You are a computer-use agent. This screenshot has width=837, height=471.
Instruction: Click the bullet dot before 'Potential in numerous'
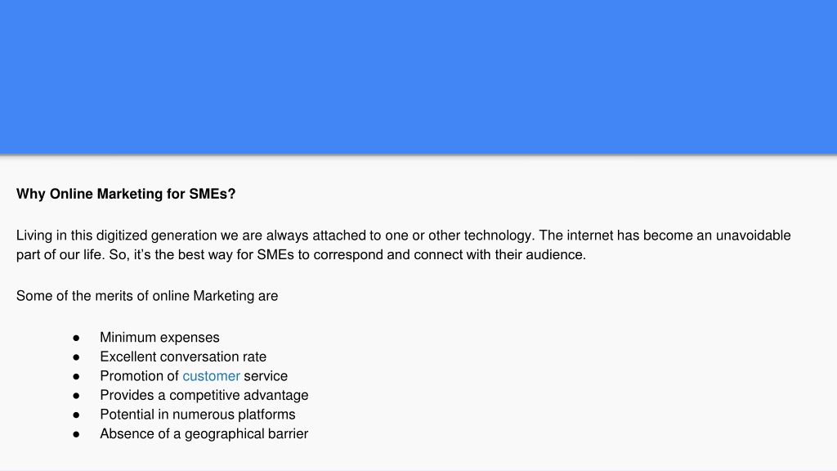tap(76, 415)
